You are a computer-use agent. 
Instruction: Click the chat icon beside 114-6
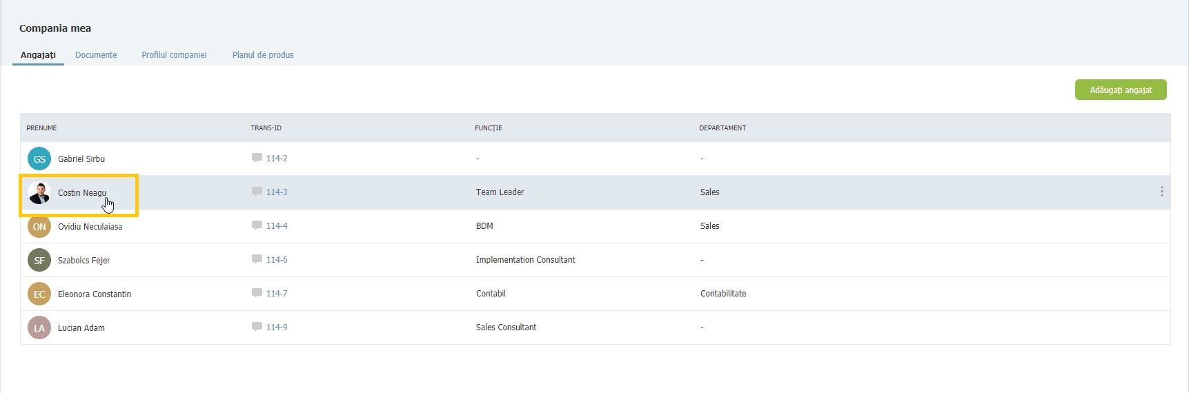(x=257, y=259)
